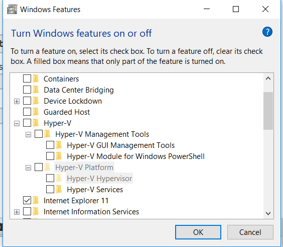Check the Internet Information Services checkbox
Screen dimensions: 283x247
tap(27, 211)
